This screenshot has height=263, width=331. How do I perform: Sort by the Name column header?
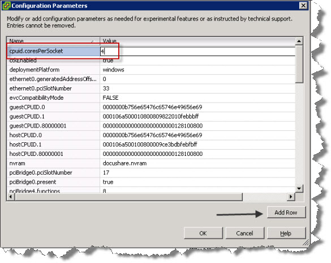(x=53, y=41)
